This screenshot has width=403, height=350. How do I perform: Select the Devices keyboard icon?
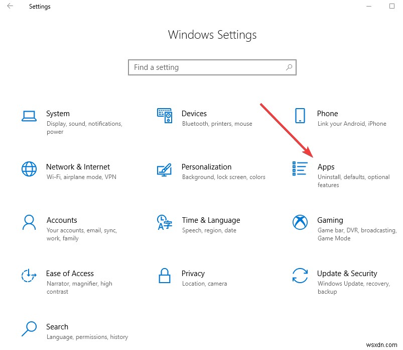[165, 116]
